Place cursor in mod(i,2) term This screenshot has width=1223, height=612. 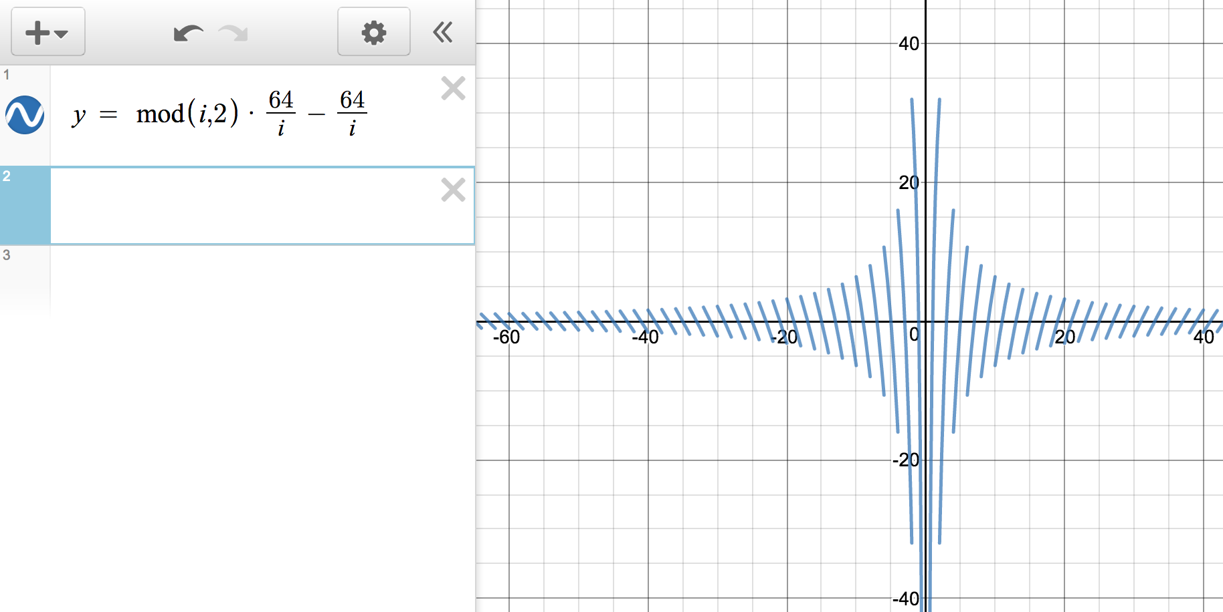coord(187,114)
